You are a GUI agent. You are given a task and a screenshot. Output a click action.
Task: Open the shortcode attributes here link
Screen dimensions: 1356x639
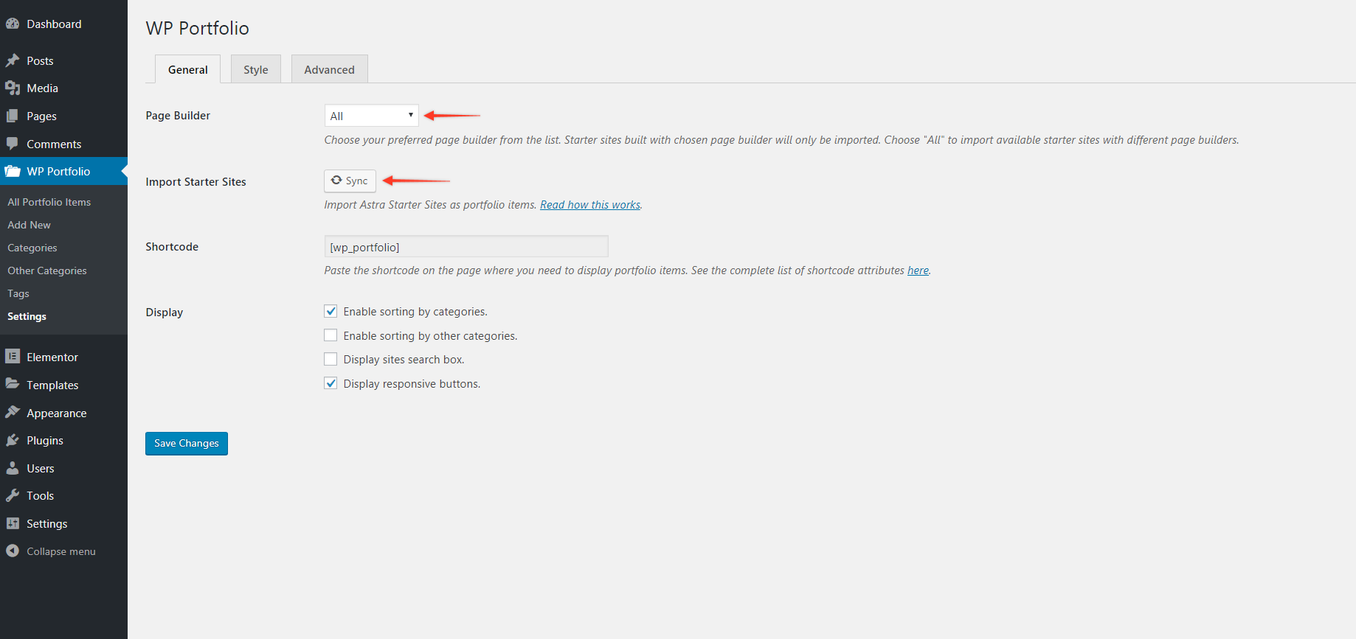(918, 270)
